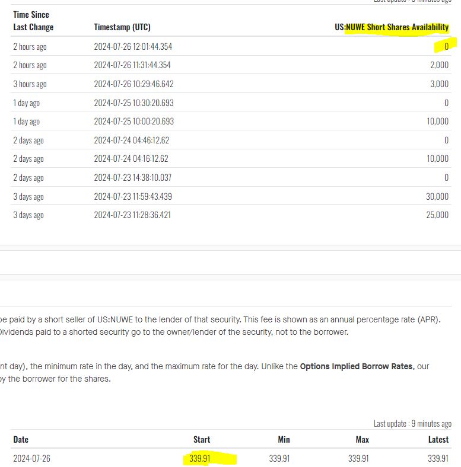
Task: Click '1 day ago' in the 10:30:20.693 row
Action: [26, 103]
